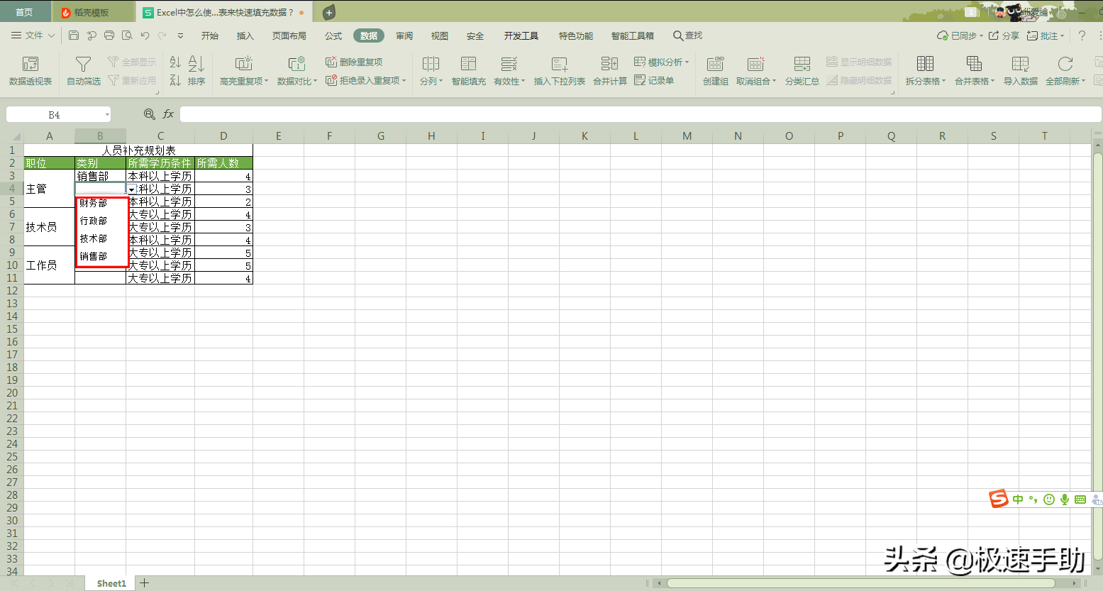Click the 查找 search button
The height and width of the screenshot is (591, 1103).
687,35
